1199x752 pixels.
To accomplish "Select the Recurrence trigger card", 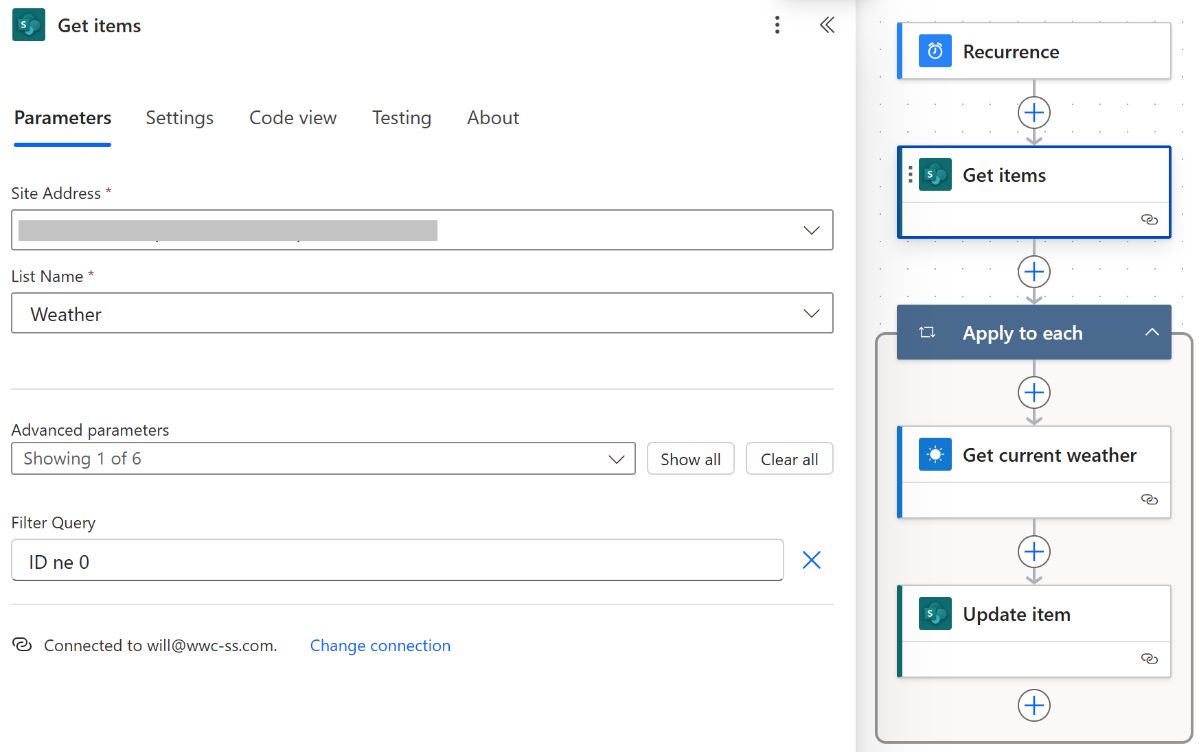I will click(1034, 51).
